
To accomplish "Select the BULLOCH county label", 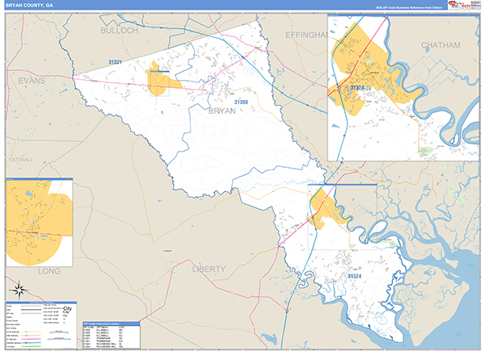I will pyautogui.click(x=120, y=31).
